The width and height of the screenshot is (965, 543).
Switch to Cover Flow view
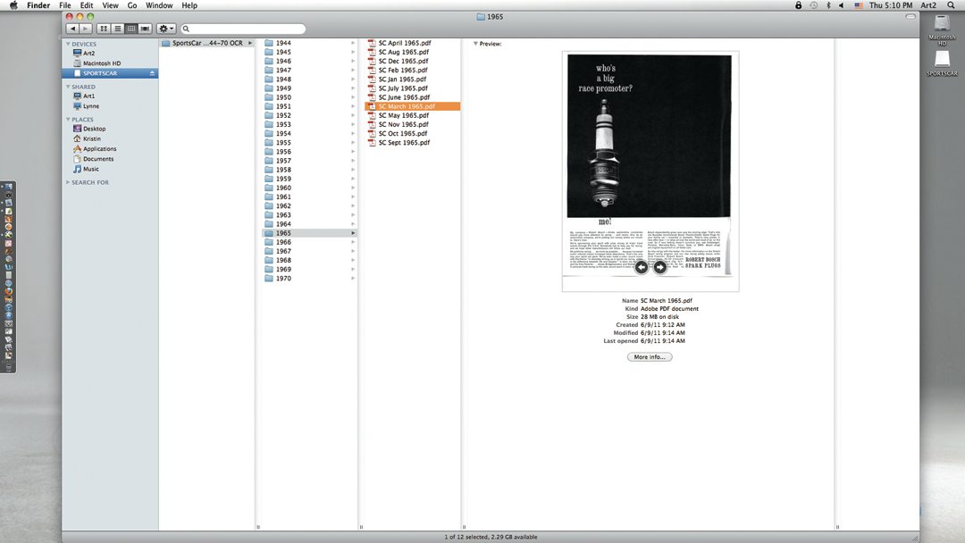[x=145, y=29]
